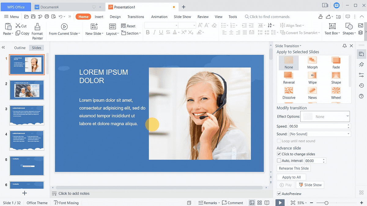This screenshot has height=206, width=367.
Task: Switch to Reading view icon
Action: click(x=267, y=203)
